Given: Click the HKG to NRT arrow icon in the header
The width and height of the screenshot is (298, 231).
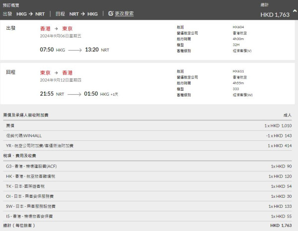Looking at the screenshot, I should point(31,14).
